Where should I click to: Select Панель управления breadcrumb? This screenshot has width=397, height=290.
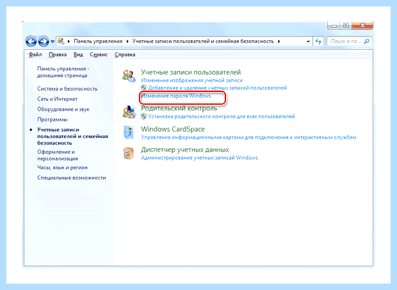[98, 41]
